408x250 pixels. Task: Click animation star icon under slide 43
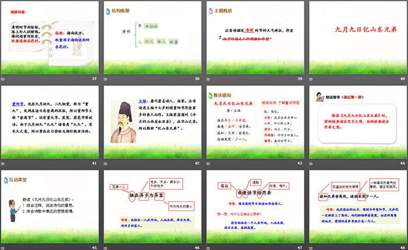208,163
